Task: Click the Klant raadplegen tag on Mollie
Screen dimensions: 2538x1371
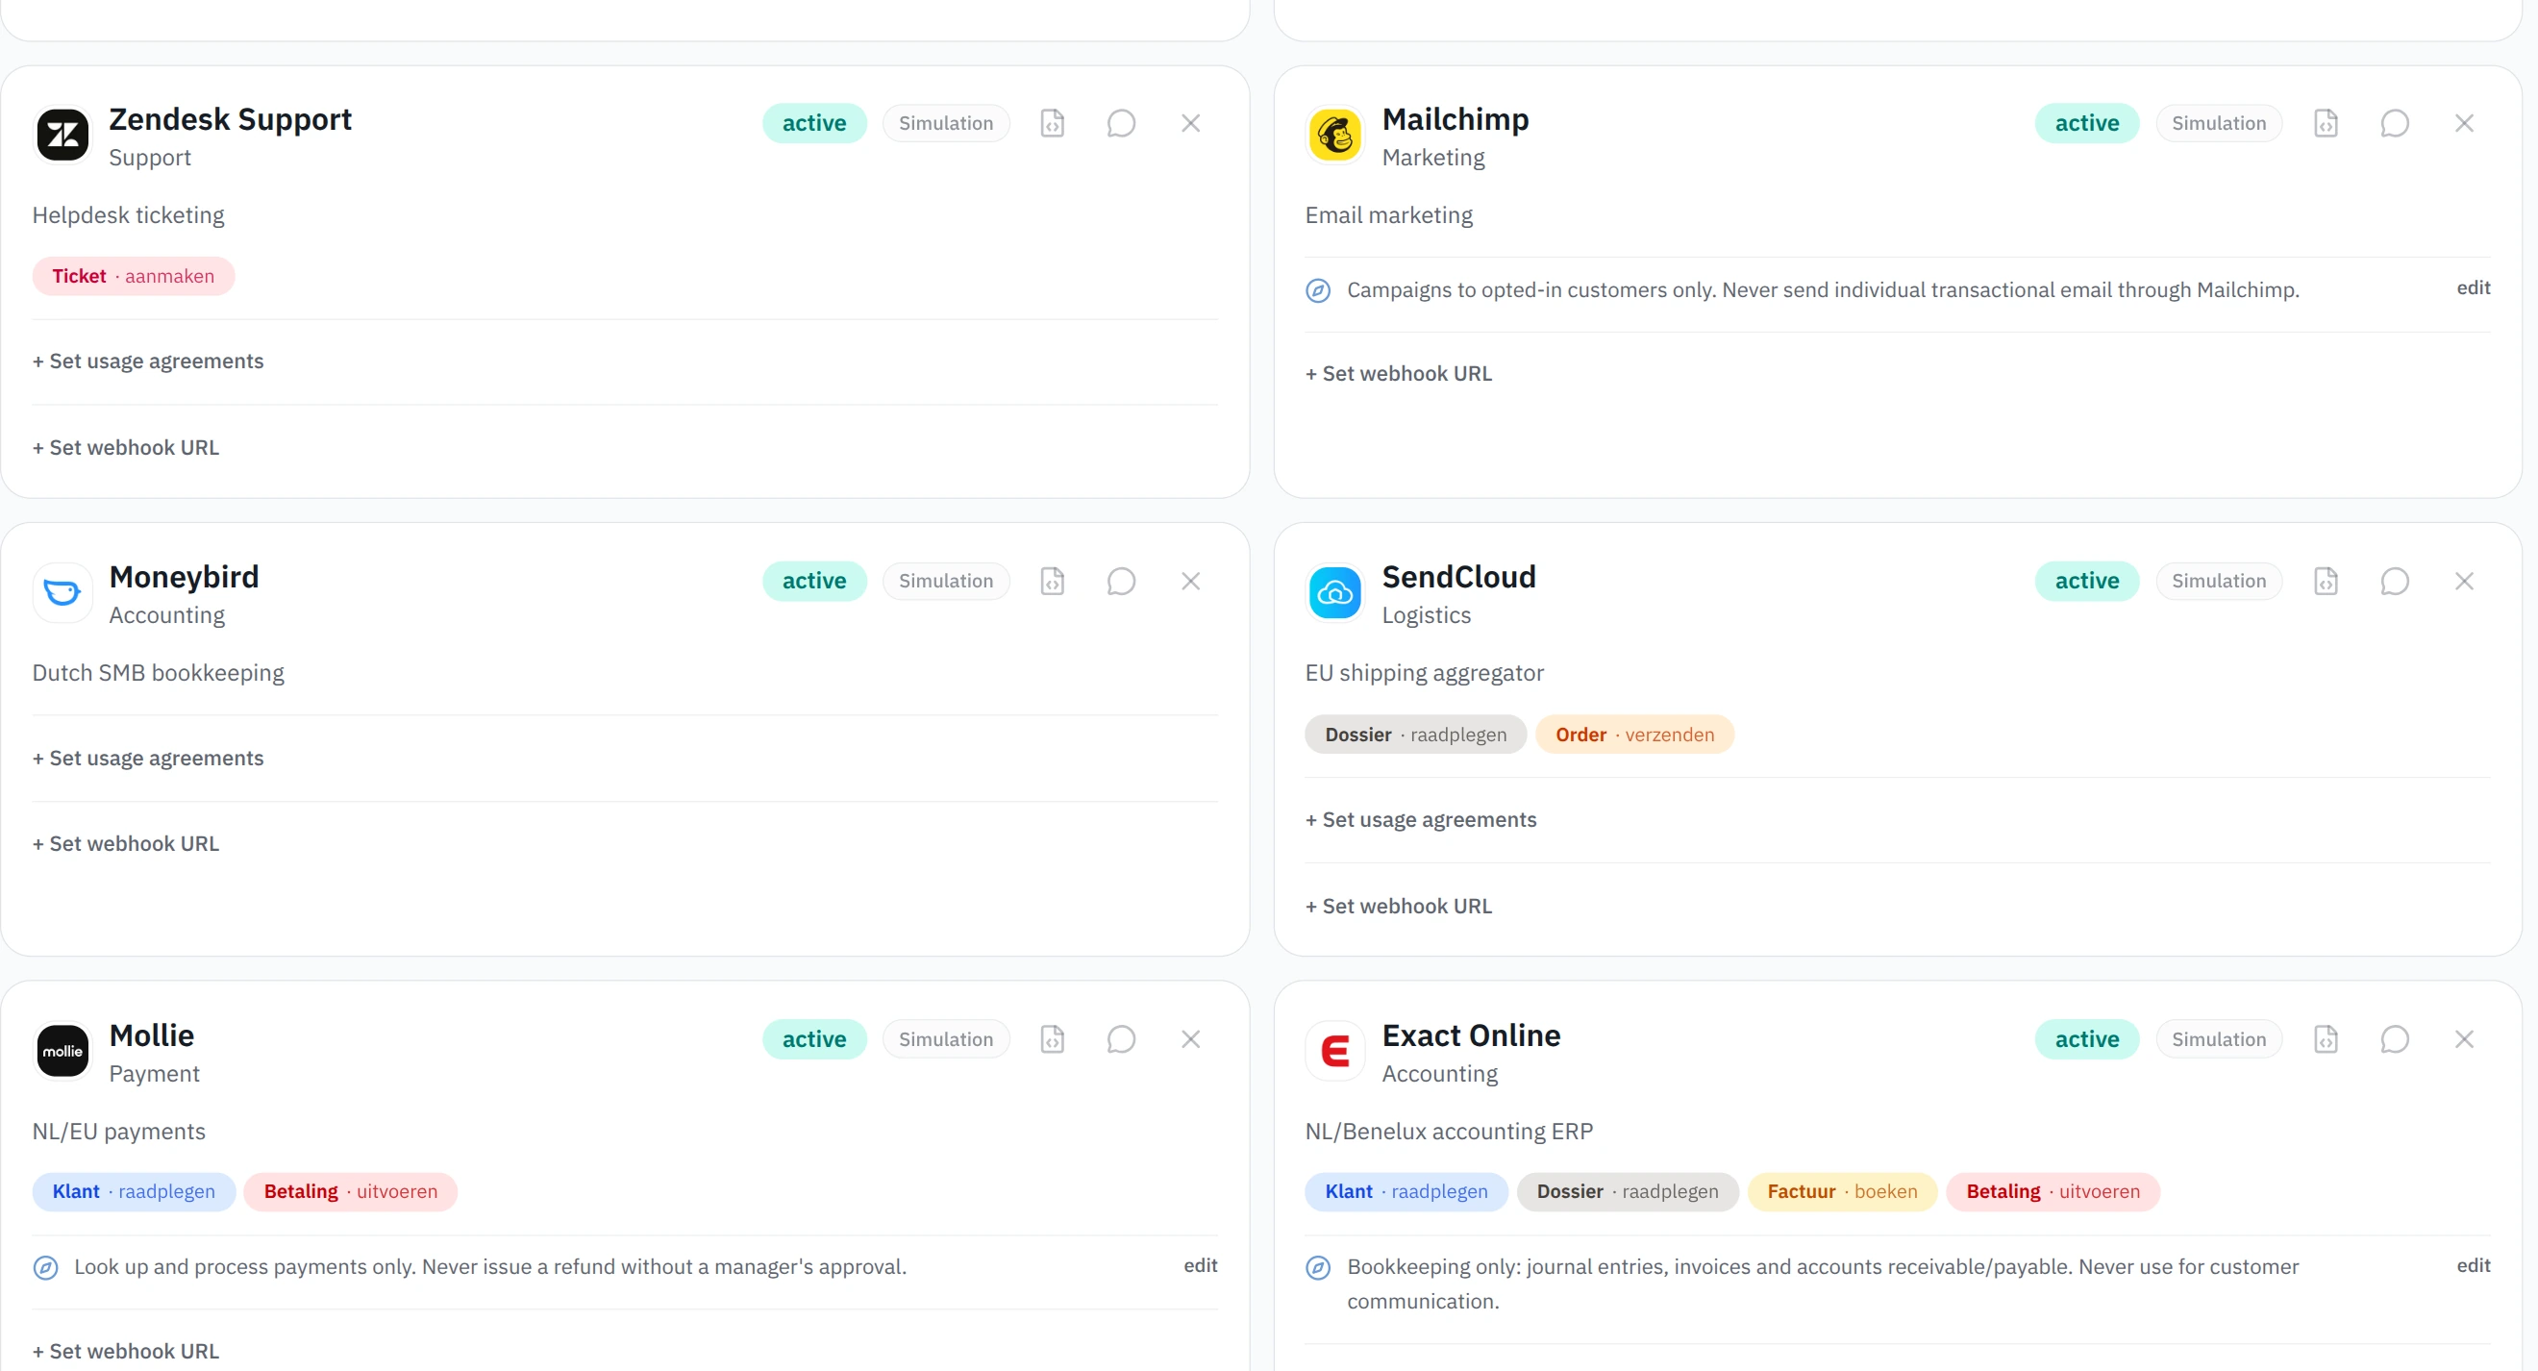Action: [134, 1191]
